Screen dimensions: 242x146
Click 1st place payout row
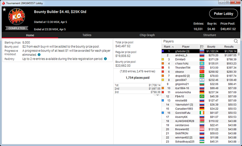click(138, 85)
